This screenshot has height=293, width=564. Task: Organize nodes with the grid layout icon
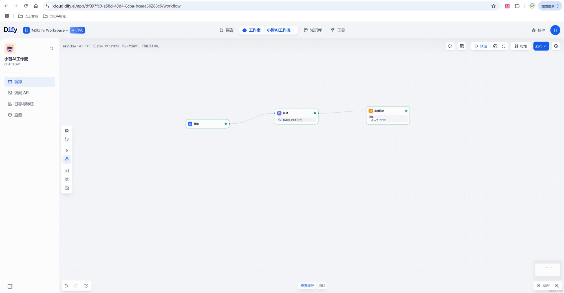click(67, 180)
